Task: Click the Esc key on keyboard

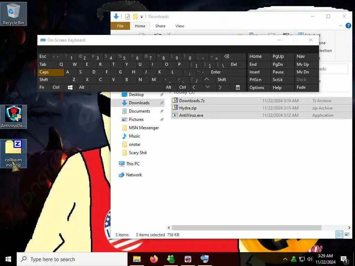Action: (x=44, y=56)
